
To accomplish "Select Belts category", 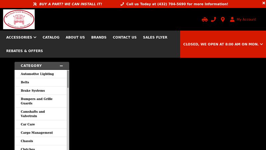I will click(41, 82).
